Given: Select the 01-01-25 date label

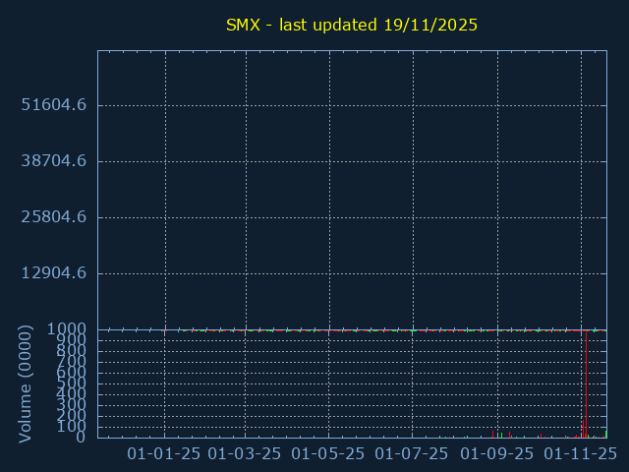Looking at the screenshot, I should pyautogui.click(x=164, y=453).
